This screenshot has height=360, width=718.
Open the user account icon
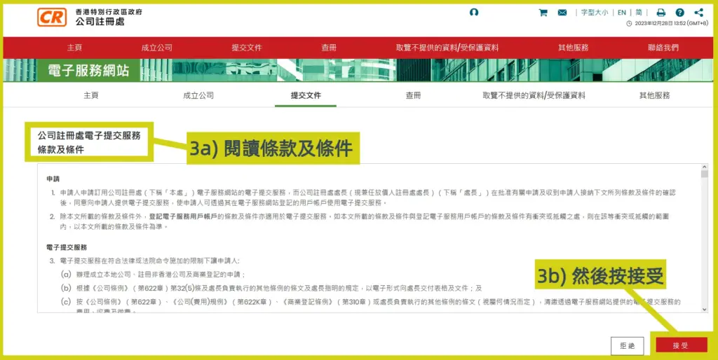pos(475,13)
